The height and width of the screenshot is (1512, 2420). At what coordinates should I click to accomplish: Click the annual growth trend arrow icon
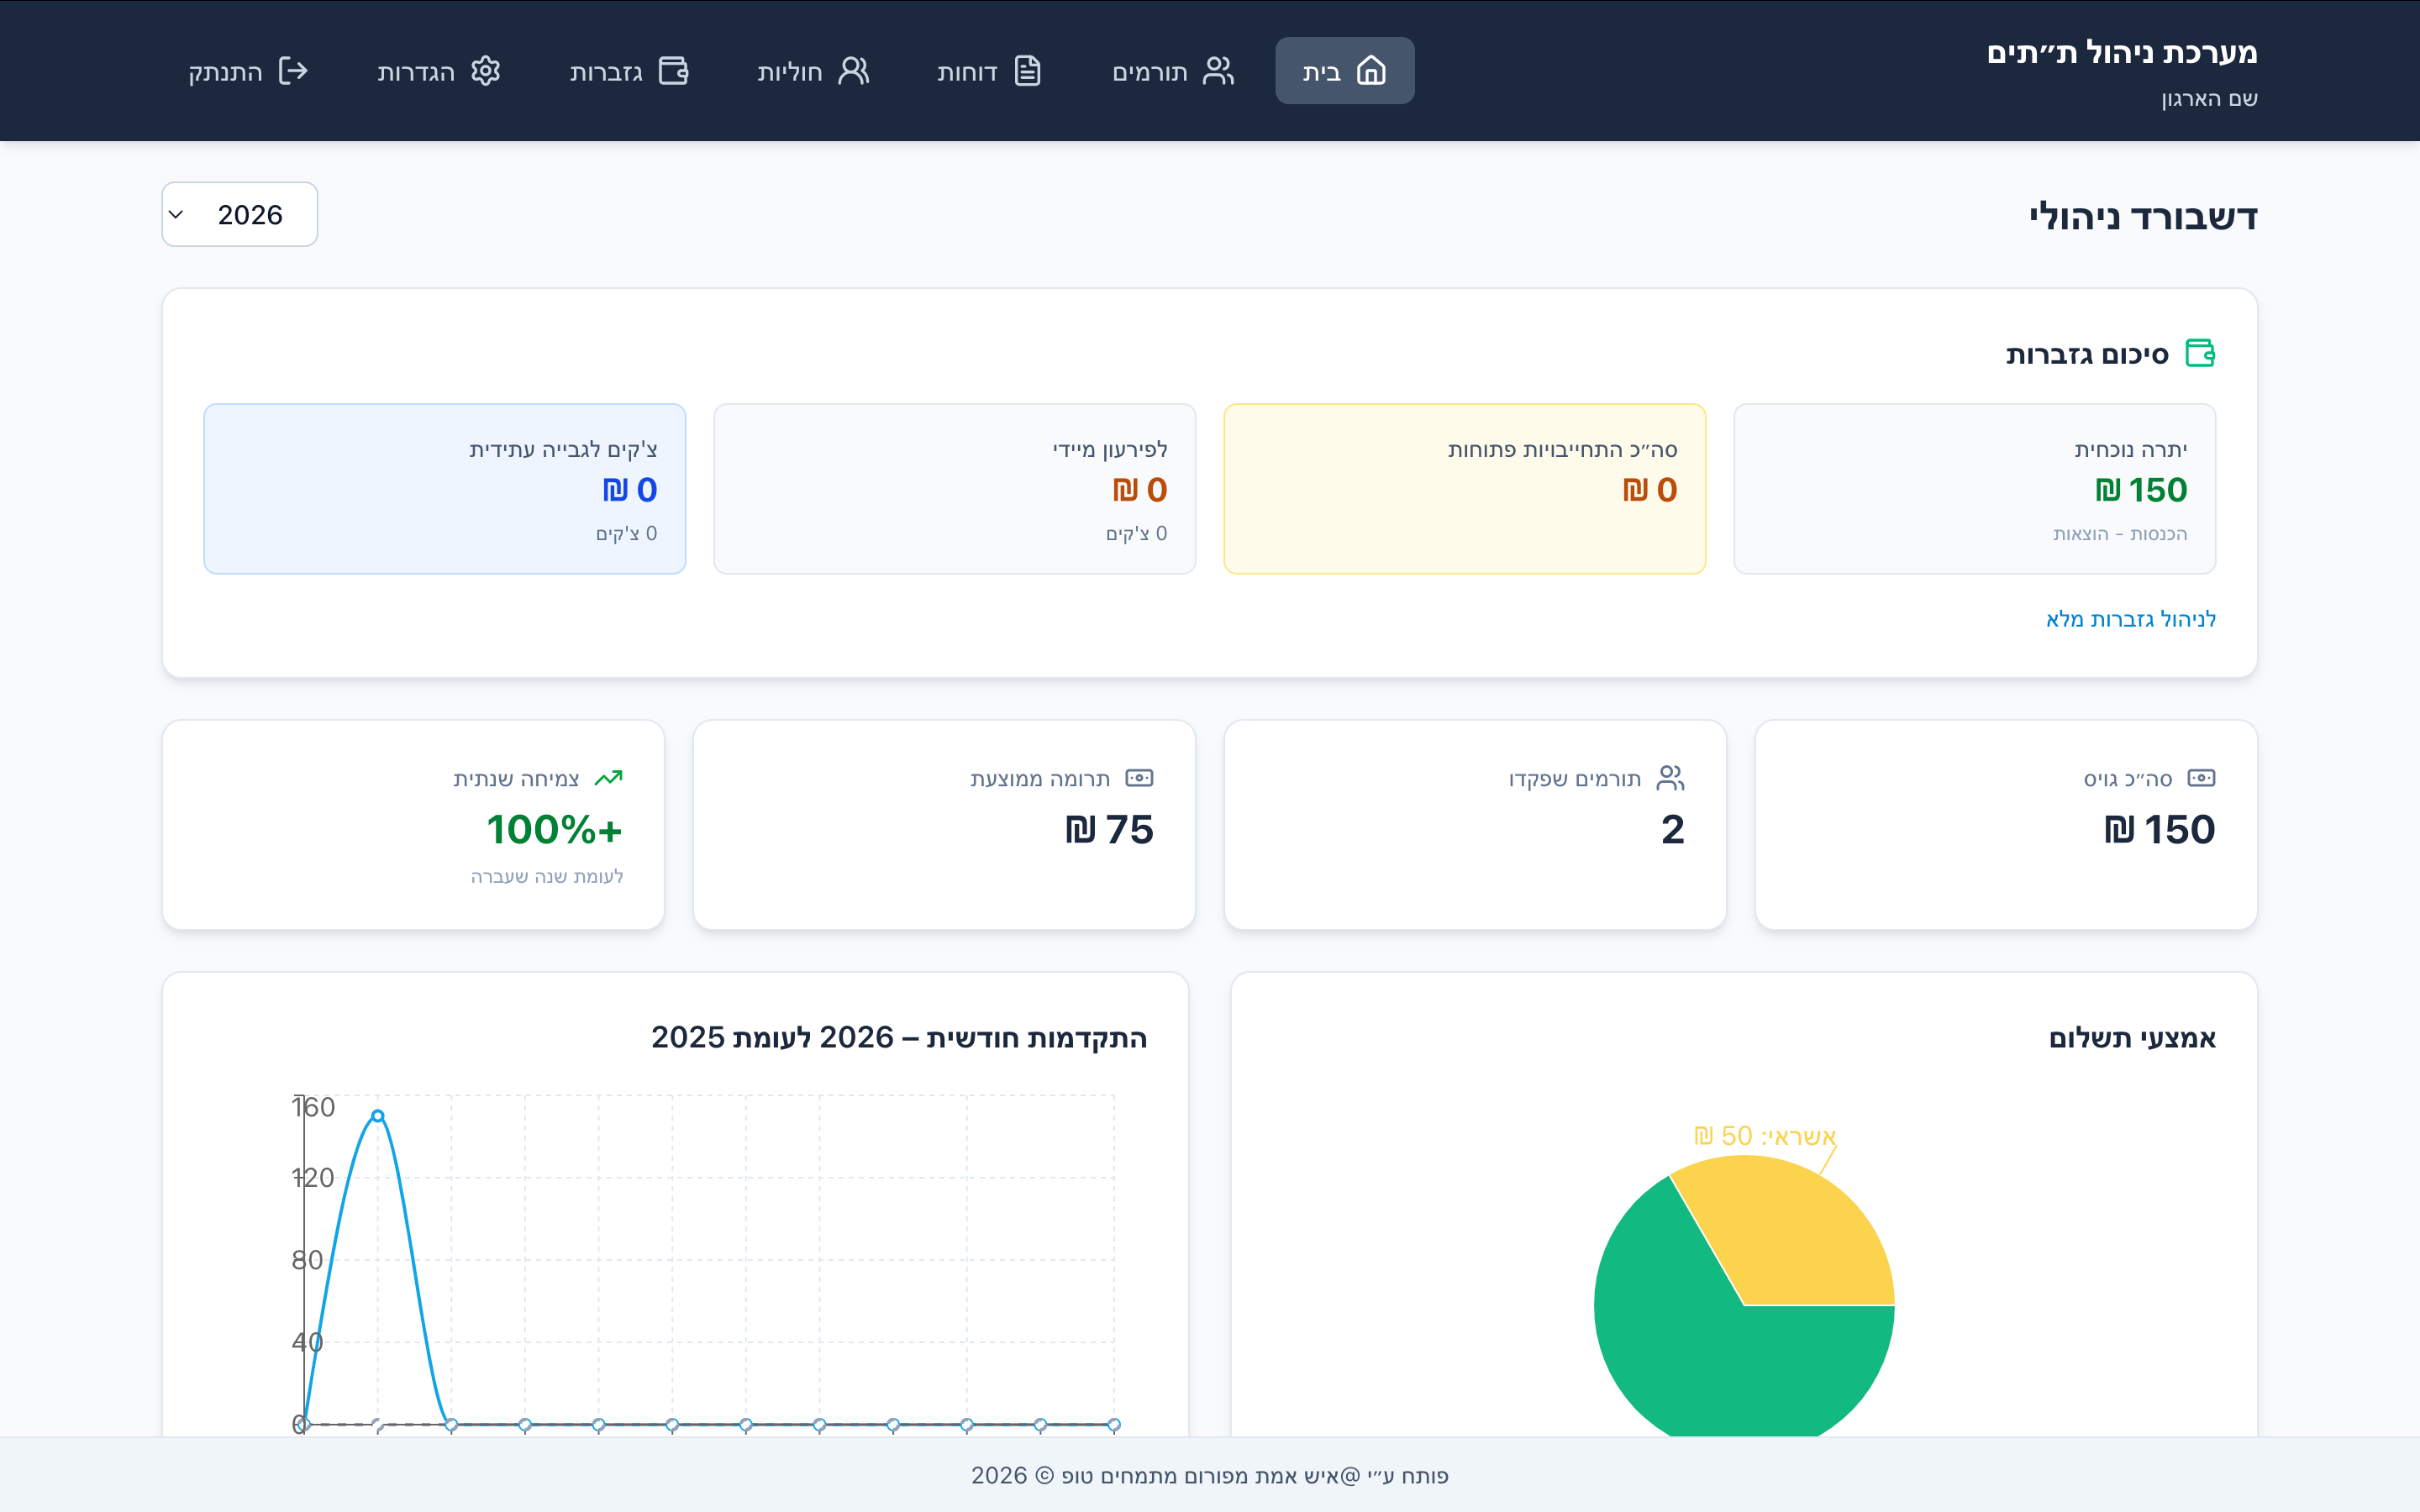[608, 778]
